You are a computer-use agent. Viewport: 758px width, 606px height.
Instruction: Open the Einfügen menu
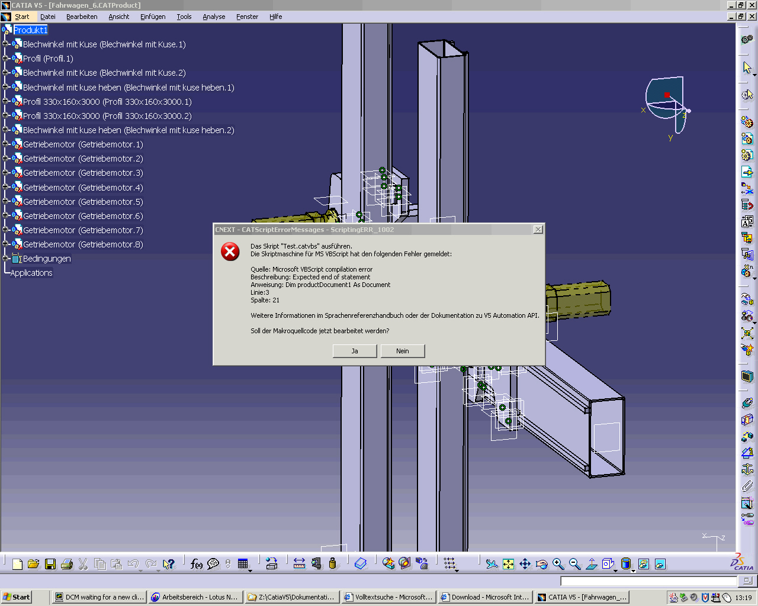[153, 17]
